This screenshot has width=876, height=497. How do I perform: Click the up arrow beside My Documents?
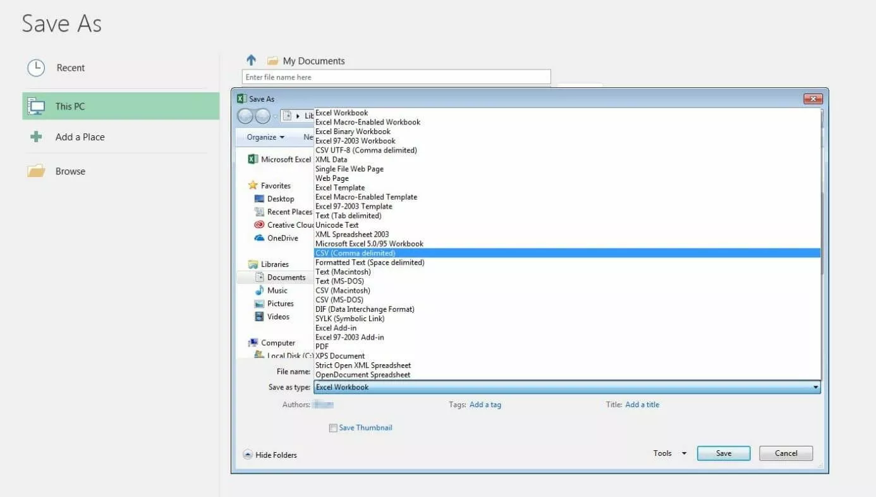pyautogui.click(x=251, y=59)
